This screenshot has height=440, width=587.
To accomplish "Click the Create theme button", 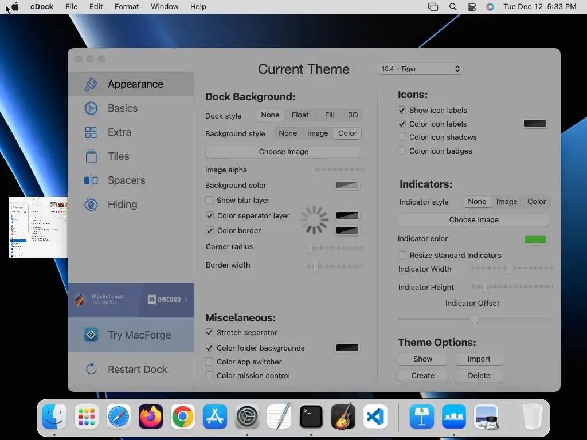I will pos(422,376).
